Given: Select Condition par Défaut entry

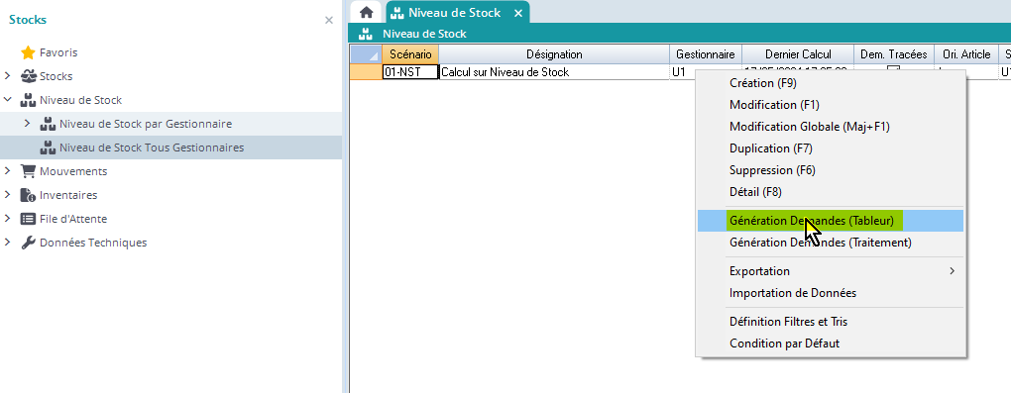Looking at the screenshot, I should 832,344.
